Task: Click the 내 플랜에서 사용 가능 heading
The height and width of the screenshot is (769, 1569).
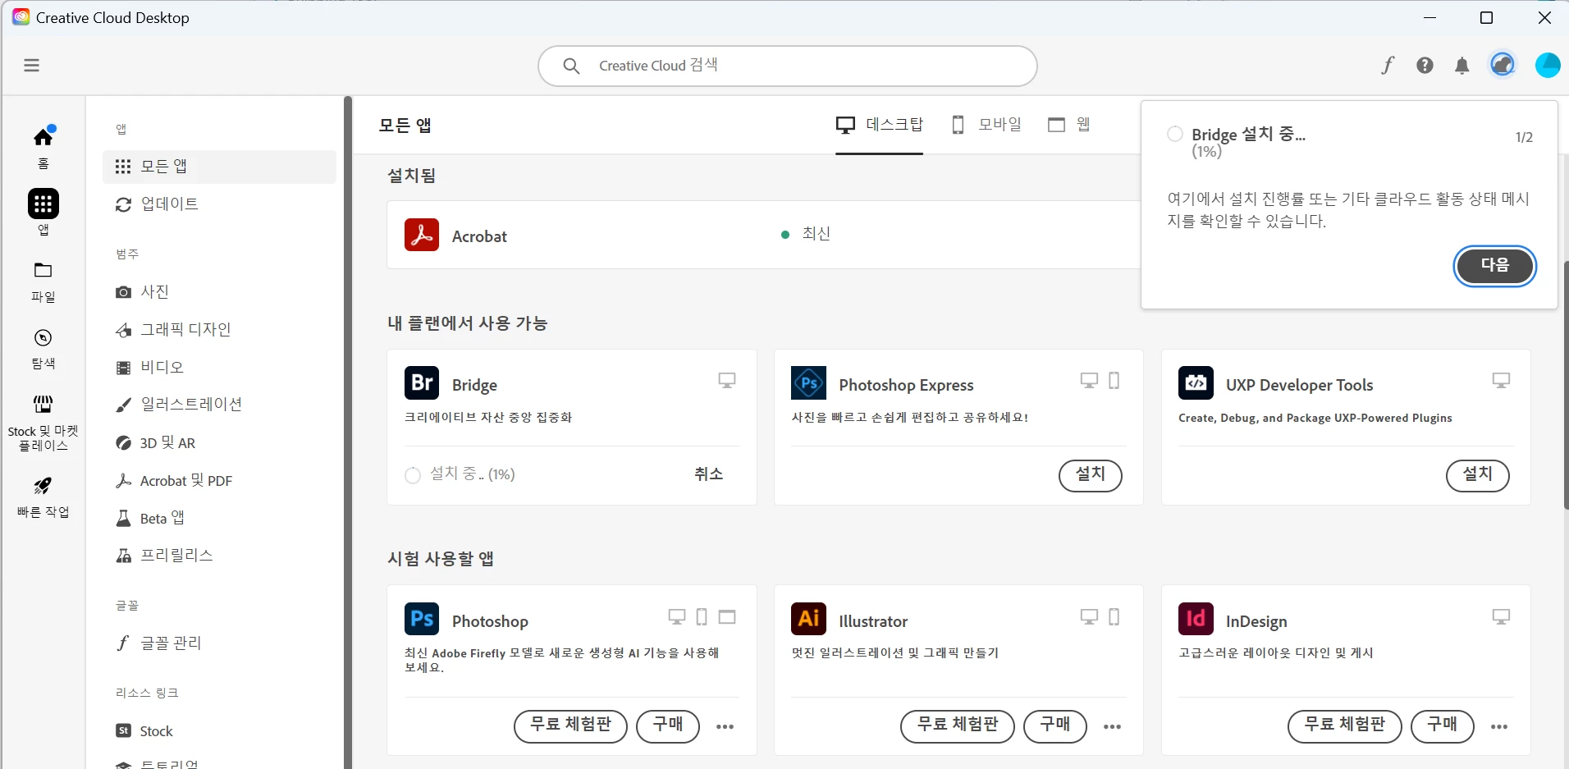Action: point(467,323)
